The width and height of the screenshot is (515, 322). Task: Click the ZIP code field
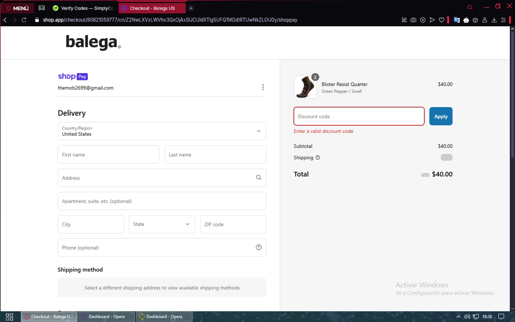point(233,224)
